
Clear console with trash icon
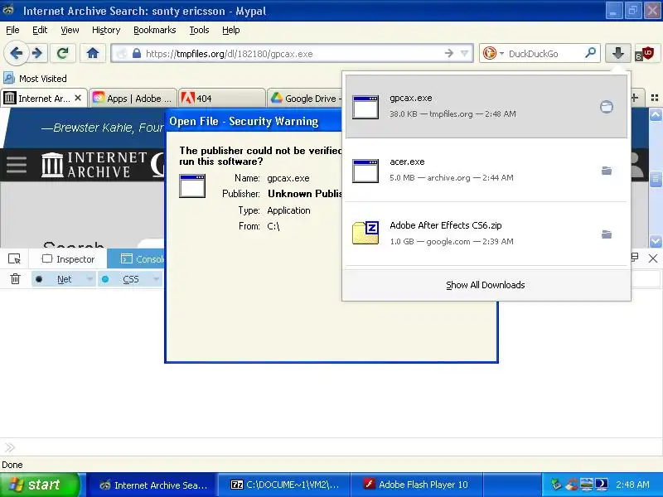click(15, 279)
